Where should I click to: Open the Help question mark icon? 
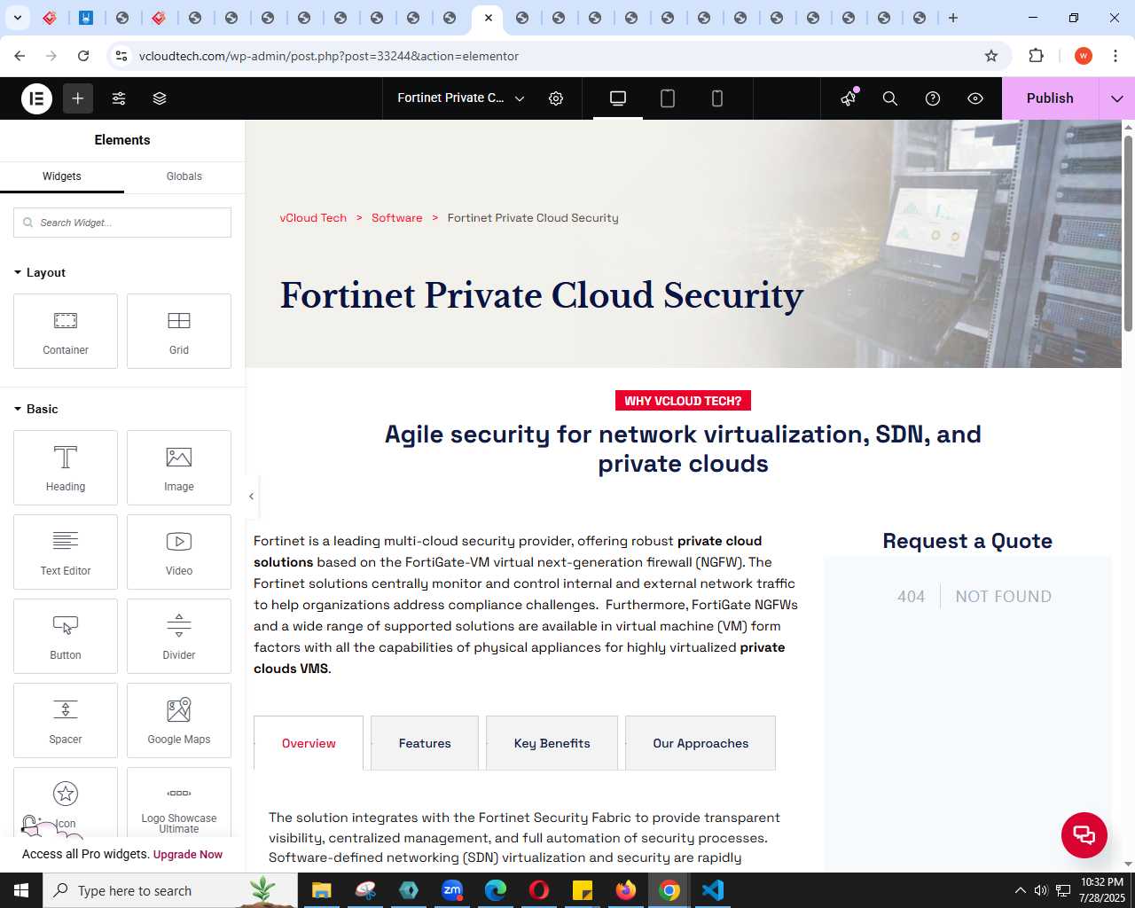pyautogui.click(x=933, y=98)
